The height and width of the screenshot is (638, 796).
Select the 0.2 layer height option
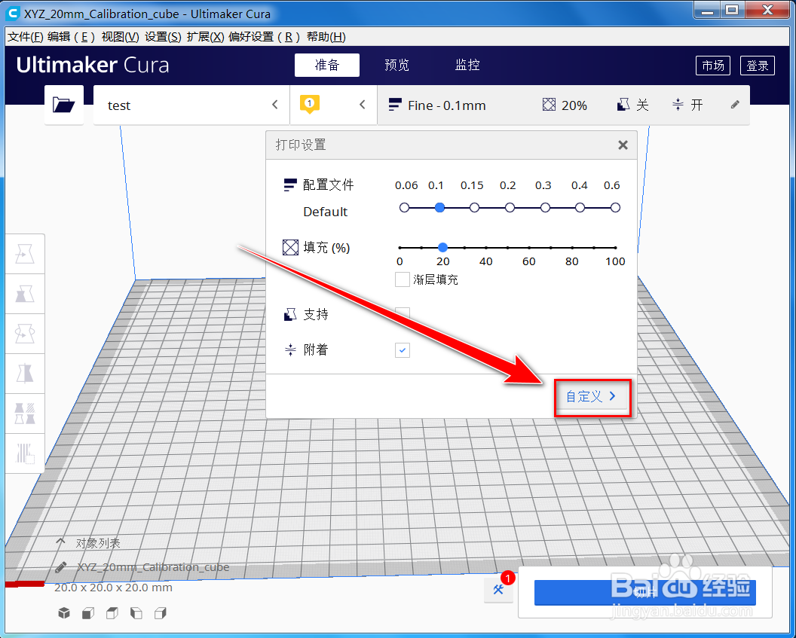pos(510,207)
